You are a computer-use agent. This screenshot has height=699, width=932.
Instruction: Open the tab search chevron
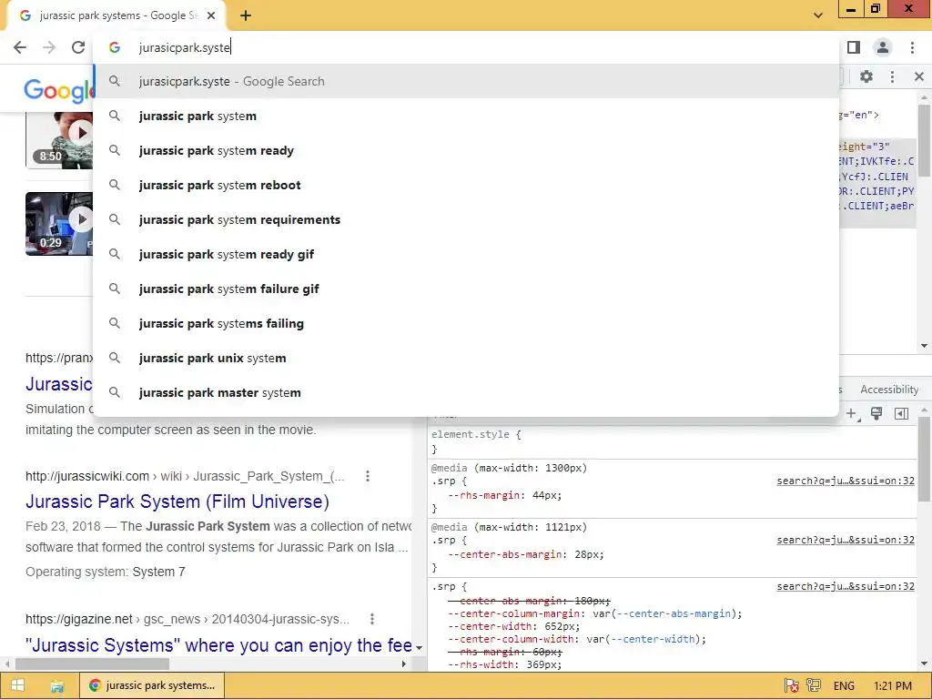818,15
